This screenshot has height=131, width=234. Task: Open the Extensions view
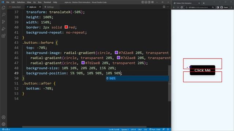coord(3,36)
